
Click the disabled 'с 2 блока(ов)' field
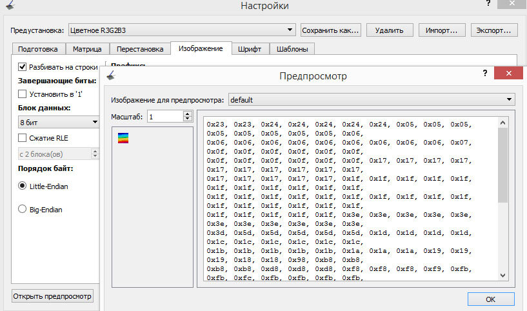coord(54,154)
